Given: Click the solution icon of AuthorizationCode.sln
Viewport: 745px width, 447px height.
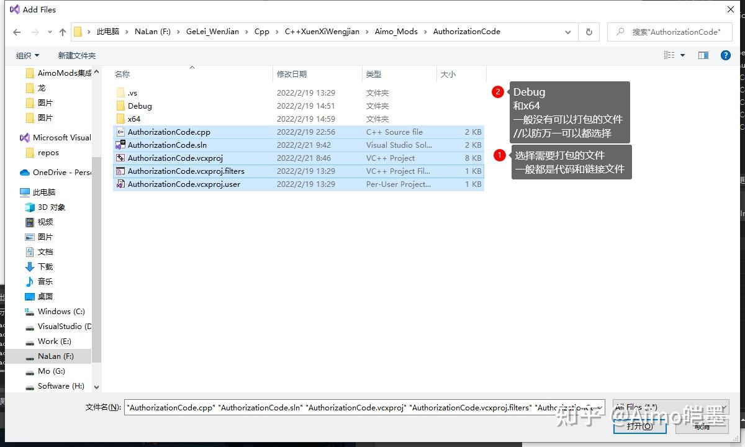Looking at the screenshot, I should pos(120,145).
